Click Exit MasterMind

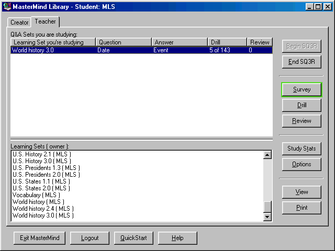pos(40,238)
